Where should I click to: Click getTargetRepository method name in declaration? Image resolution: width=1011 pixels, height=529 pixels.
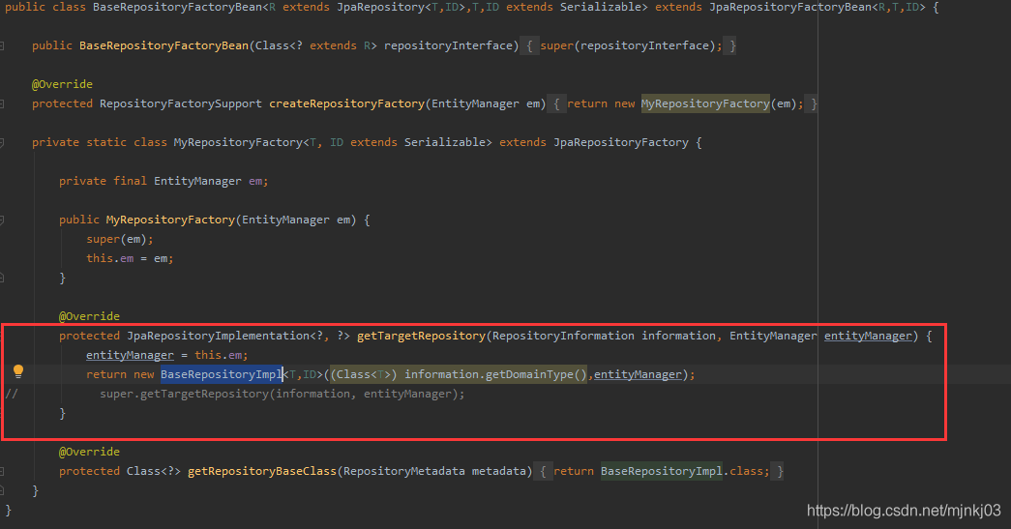(420, 336)
